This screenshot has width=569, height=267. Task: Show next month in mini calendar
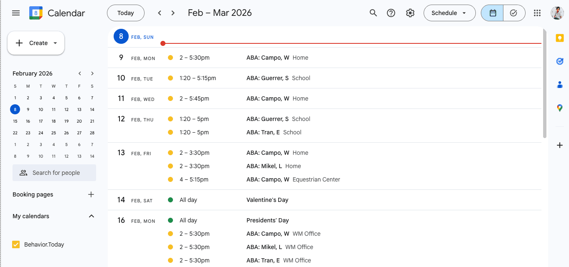click(x=92, y=73)
